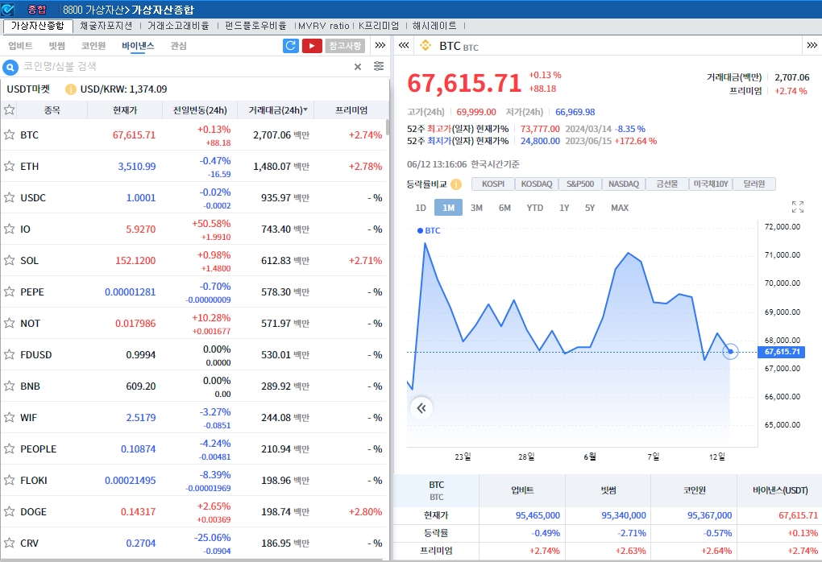Click the USD/KRW info icon
The height and width of the screenshot is (562, 822).
(70, 89)
